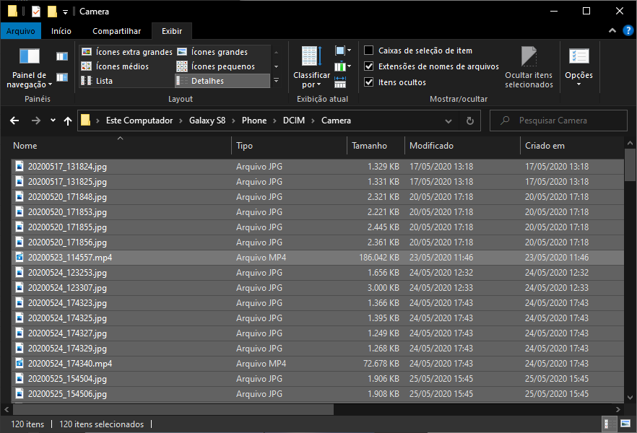
Task: Select Ícones grandes layout
Action: 213,52
